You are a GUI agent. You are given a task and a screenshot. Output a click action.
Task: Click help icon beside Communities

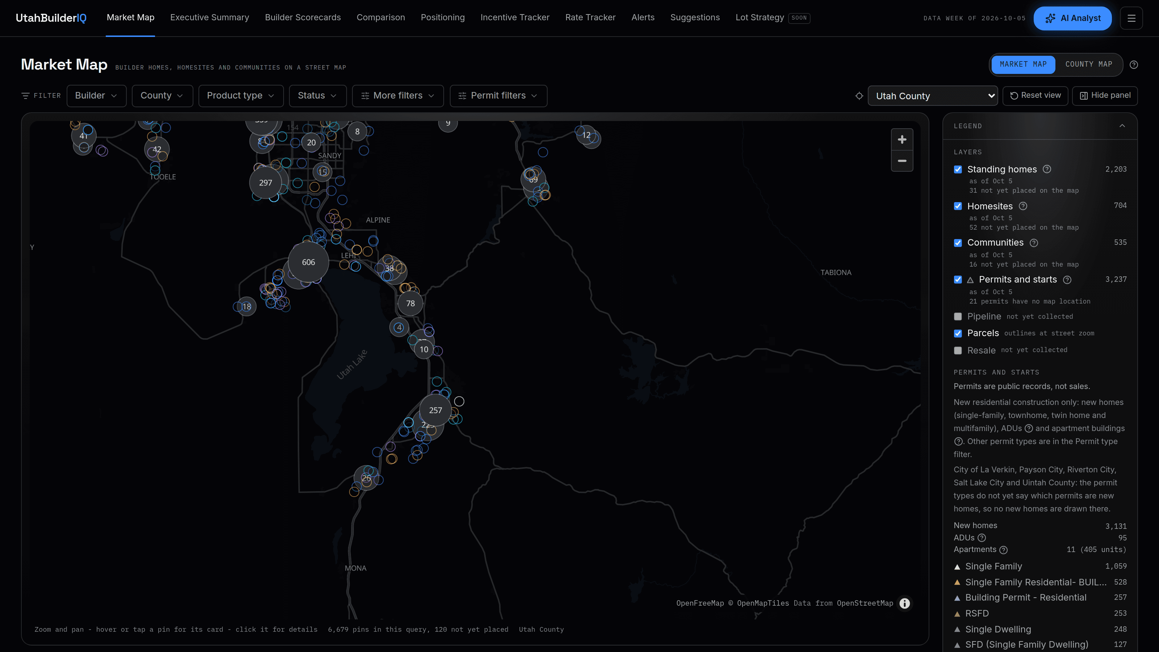click(1034, 243)
